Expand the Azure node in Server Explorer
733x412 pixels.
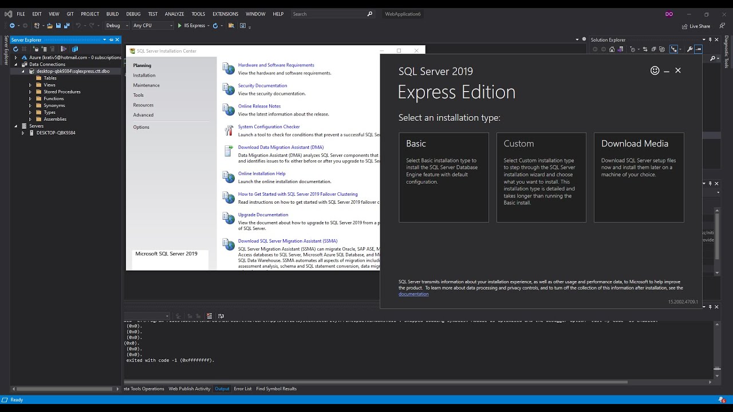pyautogui.click(x=16, y=57)
